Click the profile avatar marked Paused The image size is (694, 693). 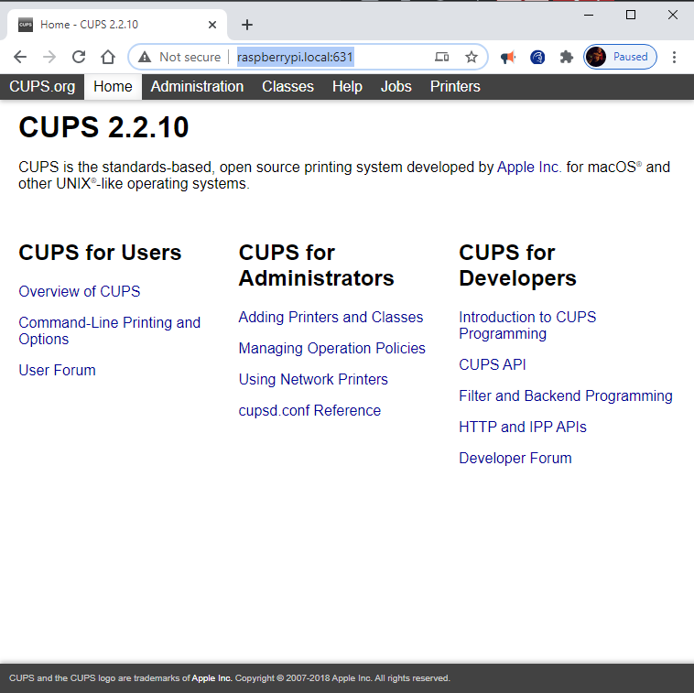coord(620,57)
